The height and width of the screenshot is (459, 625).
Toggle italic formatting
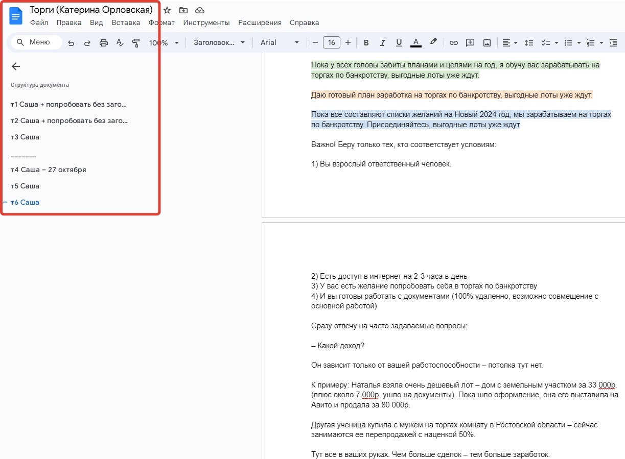[x=382, y=42]
